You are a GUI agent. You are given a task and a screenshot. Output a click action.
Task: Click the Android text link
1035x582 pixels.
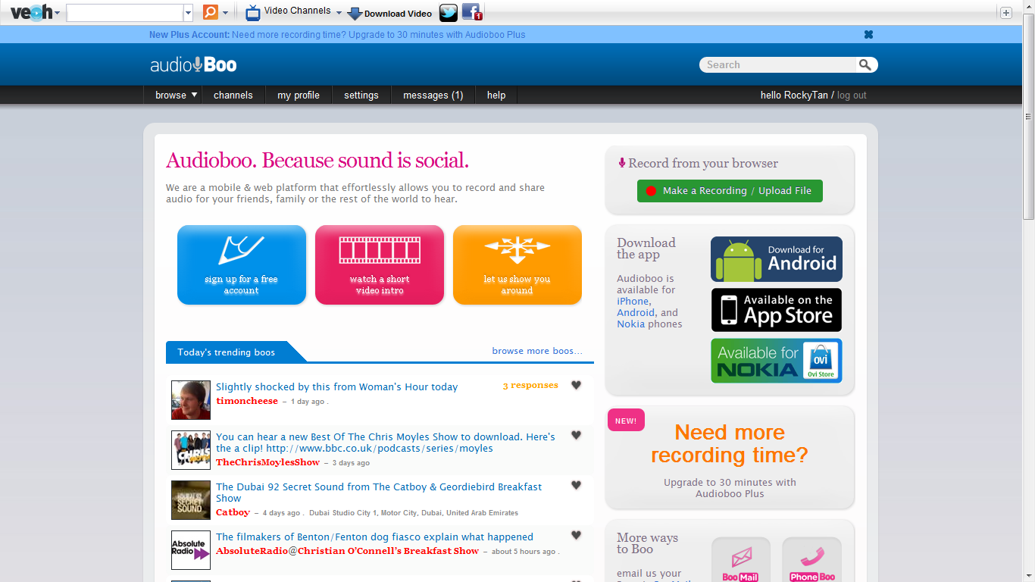point(636,312)
